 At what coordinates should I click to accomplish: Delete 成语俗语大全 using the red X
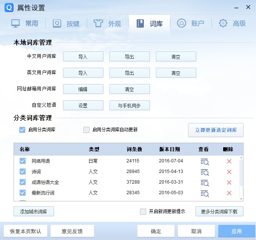click(x=229, y=182)
